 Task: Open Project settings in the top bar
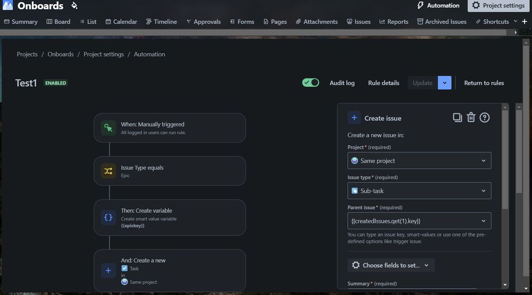point(498,5)
